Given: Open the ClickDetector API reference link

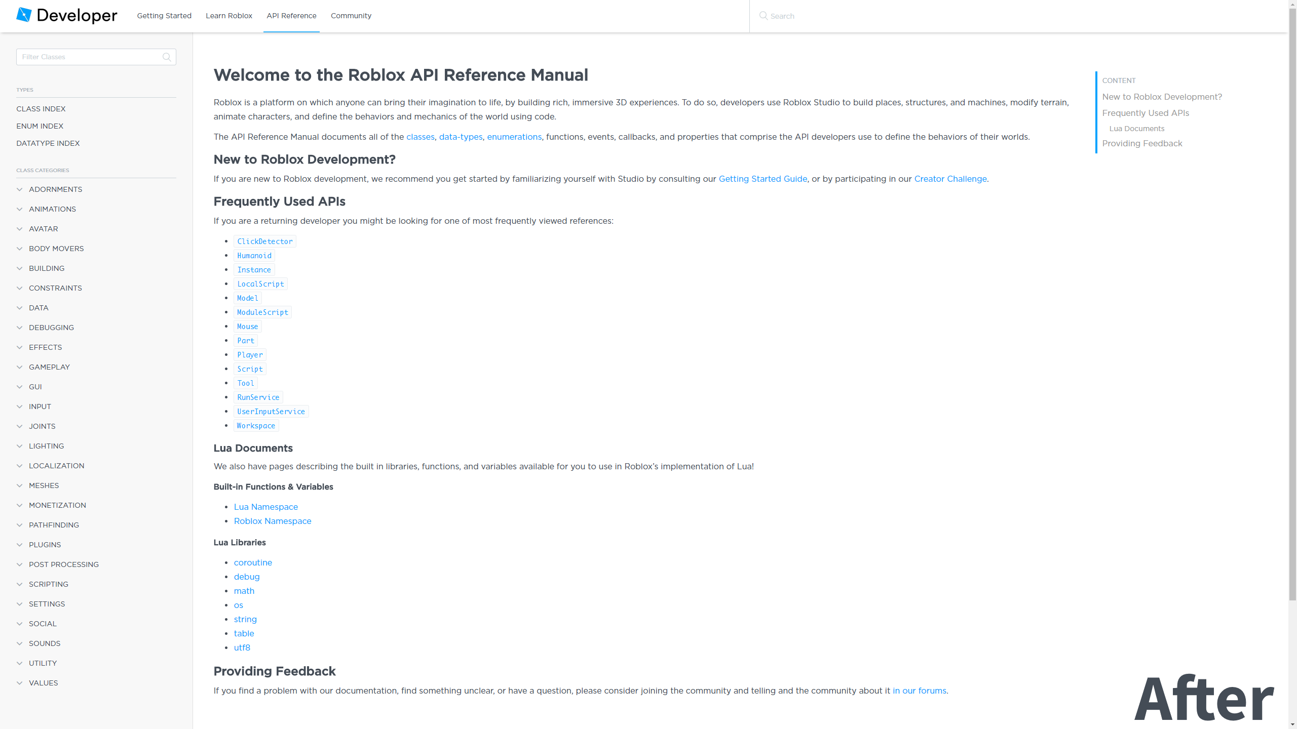Looking at the screenshot, I should [x=265, y=241].
